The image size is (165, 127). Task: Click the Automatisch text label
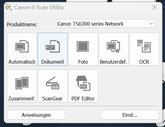click(22, 62)
